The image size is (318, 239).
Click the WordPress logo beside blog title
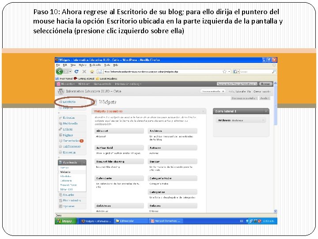tap(61, 92)
